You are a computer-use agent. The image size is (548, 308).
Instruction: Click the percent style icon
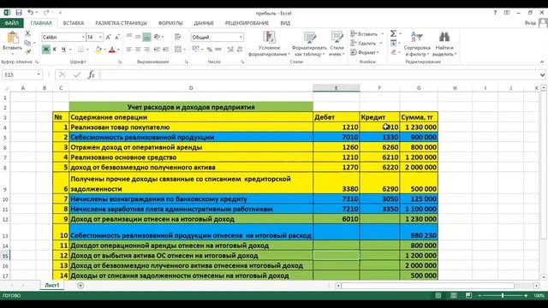pos(209,50)
